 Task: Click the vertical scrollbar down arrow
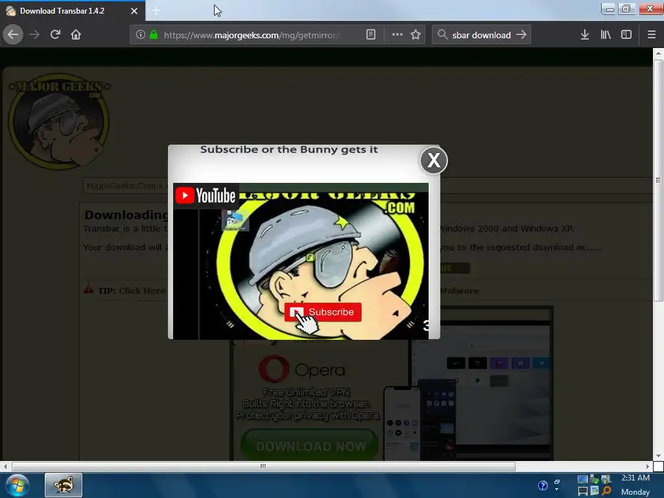click(658, 456)
